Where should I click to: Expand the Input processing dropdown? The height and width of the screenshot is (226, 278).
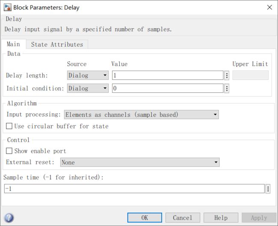click(x=141, y=115)
